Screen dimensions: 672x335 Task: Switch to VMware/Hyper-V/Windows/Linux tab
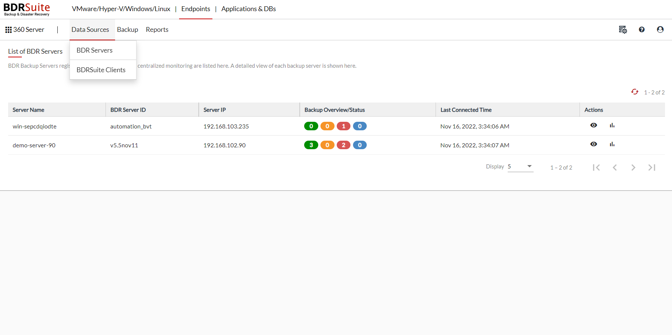point(121,9)
